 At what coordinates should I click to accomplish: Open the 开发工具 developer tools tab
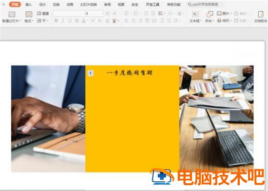[x=153, y=4]
